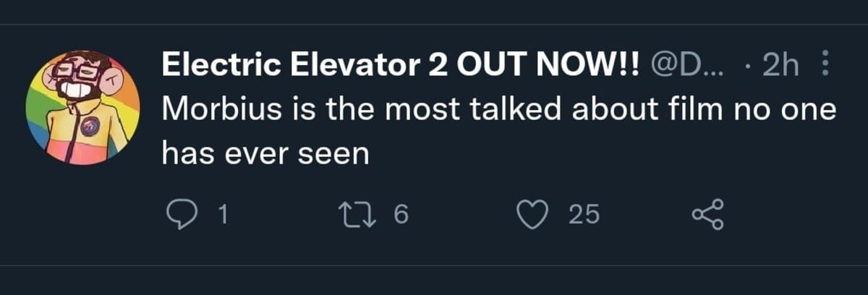Like the tweet with the heart icon

coord(533,214)
